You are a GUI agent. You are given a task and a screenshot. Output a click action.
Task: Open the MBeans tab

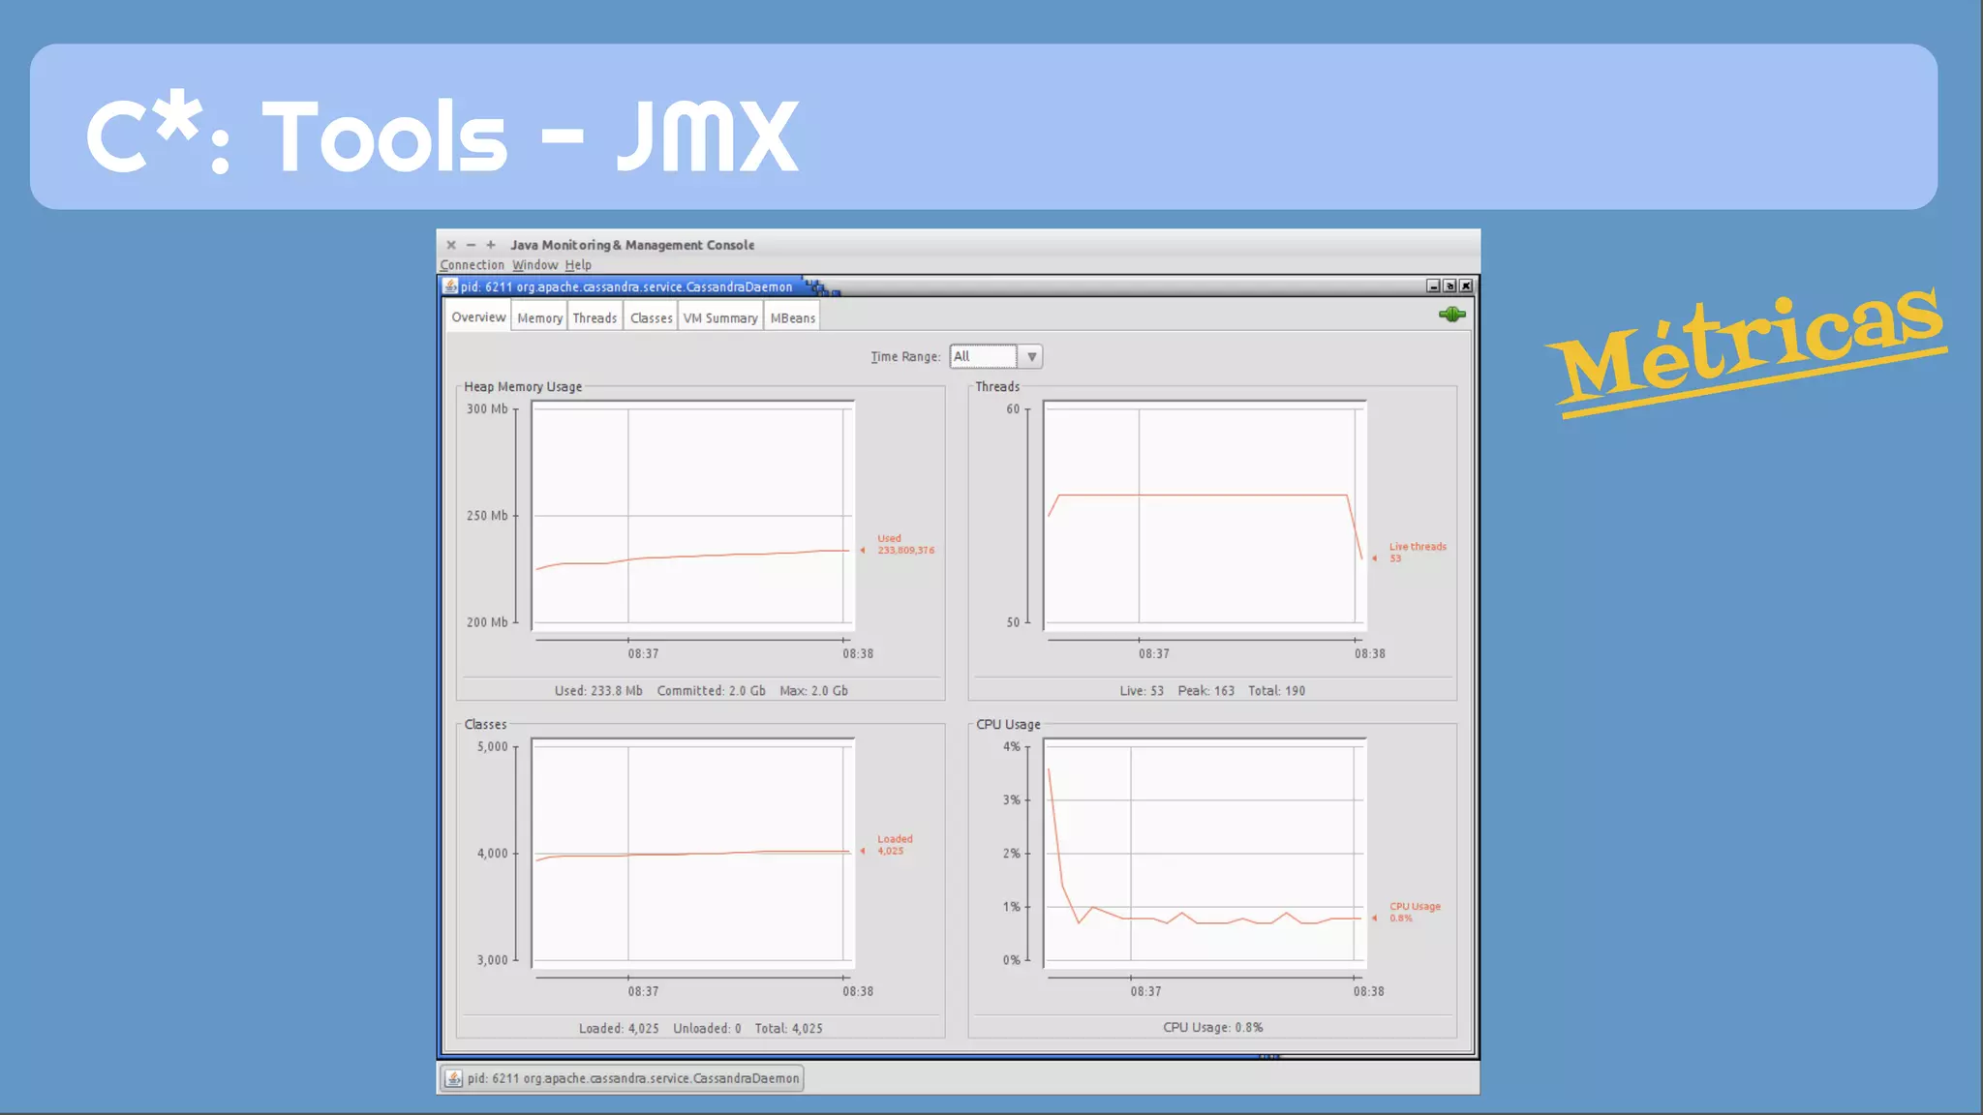[x=792, y=317]
